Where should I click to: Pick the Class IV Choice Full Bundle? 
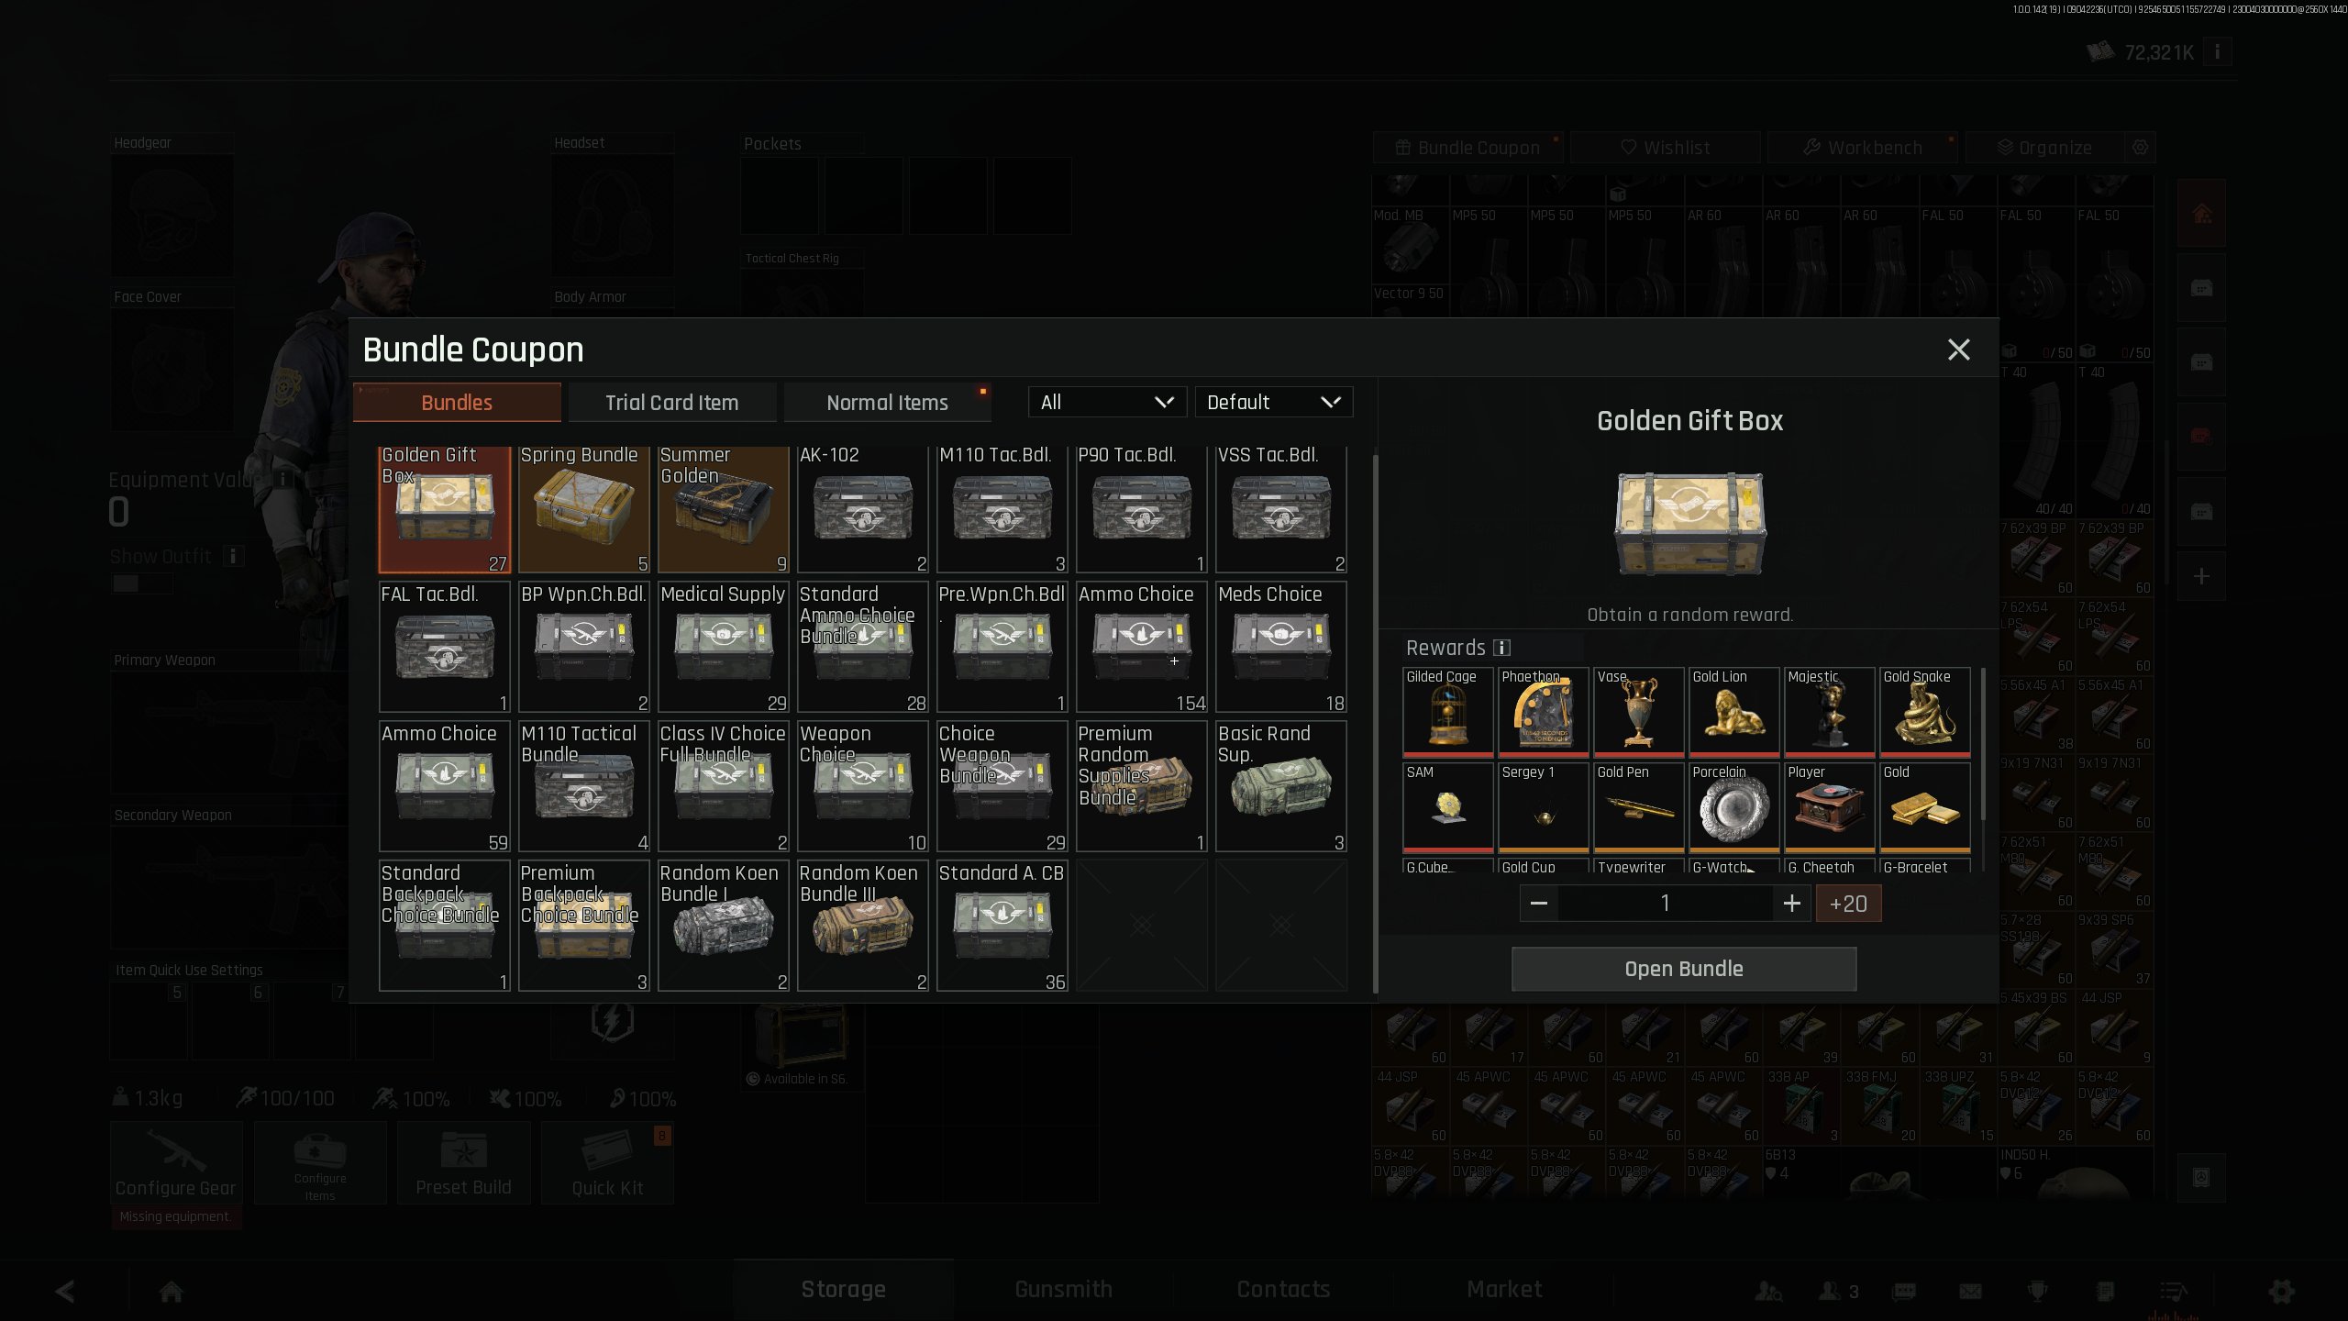(723, 786)
